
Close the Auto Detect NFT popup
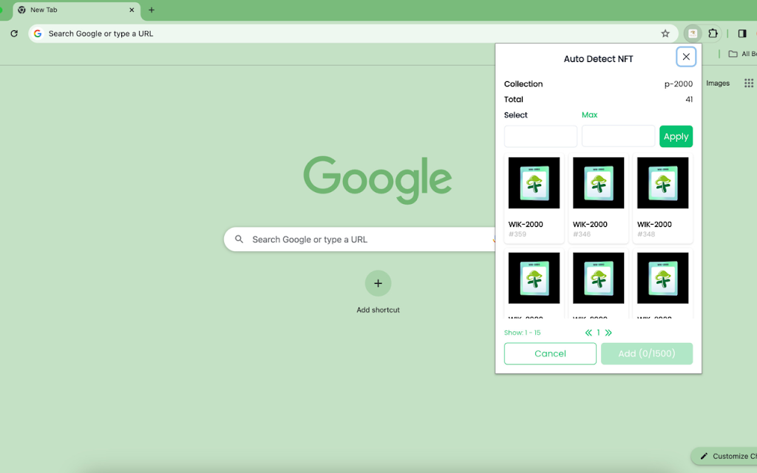pyautogui.click(x=686, y=57)
